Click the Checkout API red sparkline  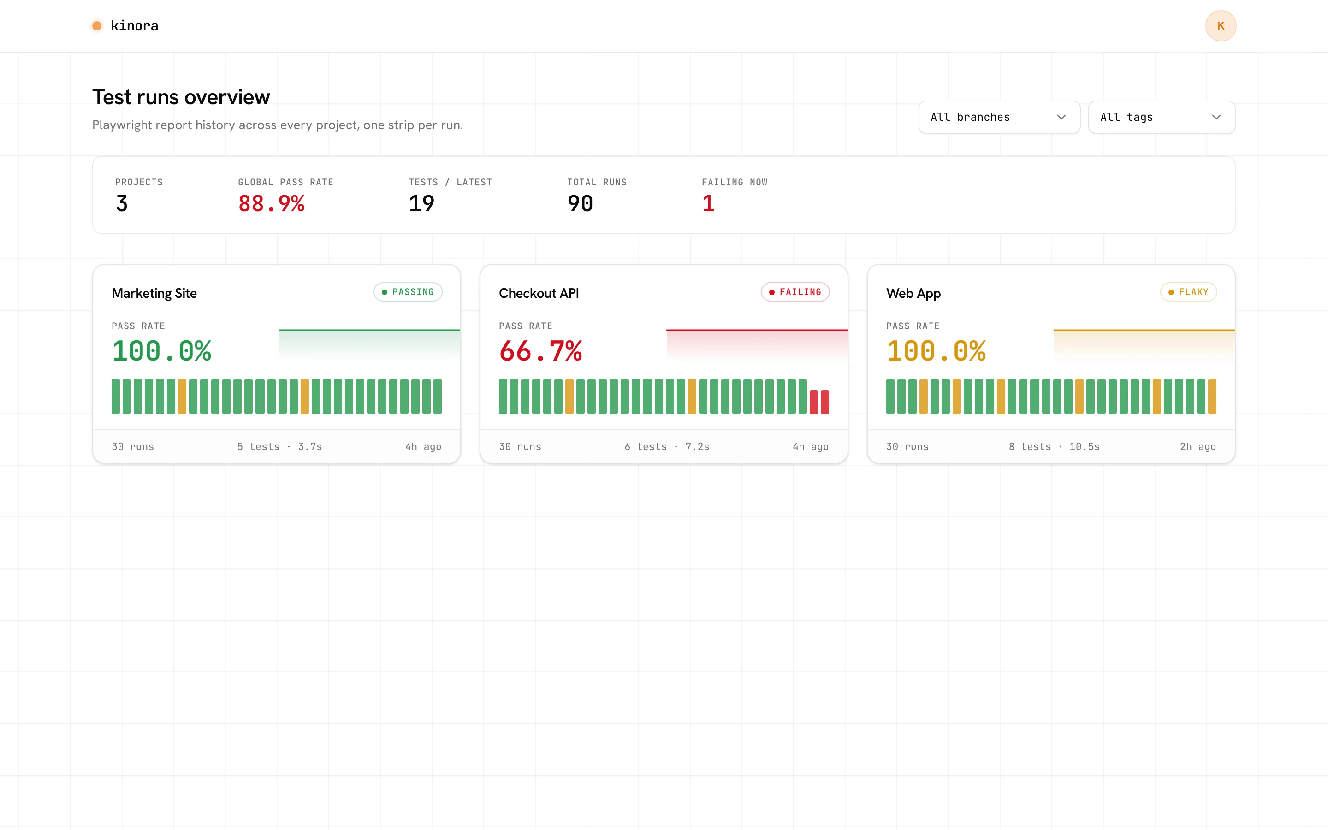click(757, 345)
